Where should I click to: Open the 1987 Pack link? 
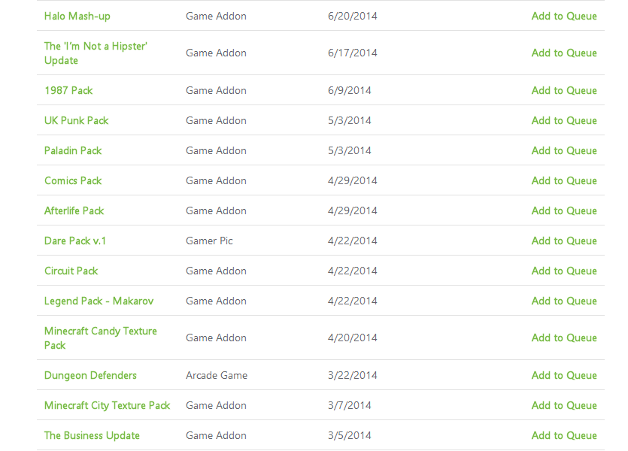point(68,90)
